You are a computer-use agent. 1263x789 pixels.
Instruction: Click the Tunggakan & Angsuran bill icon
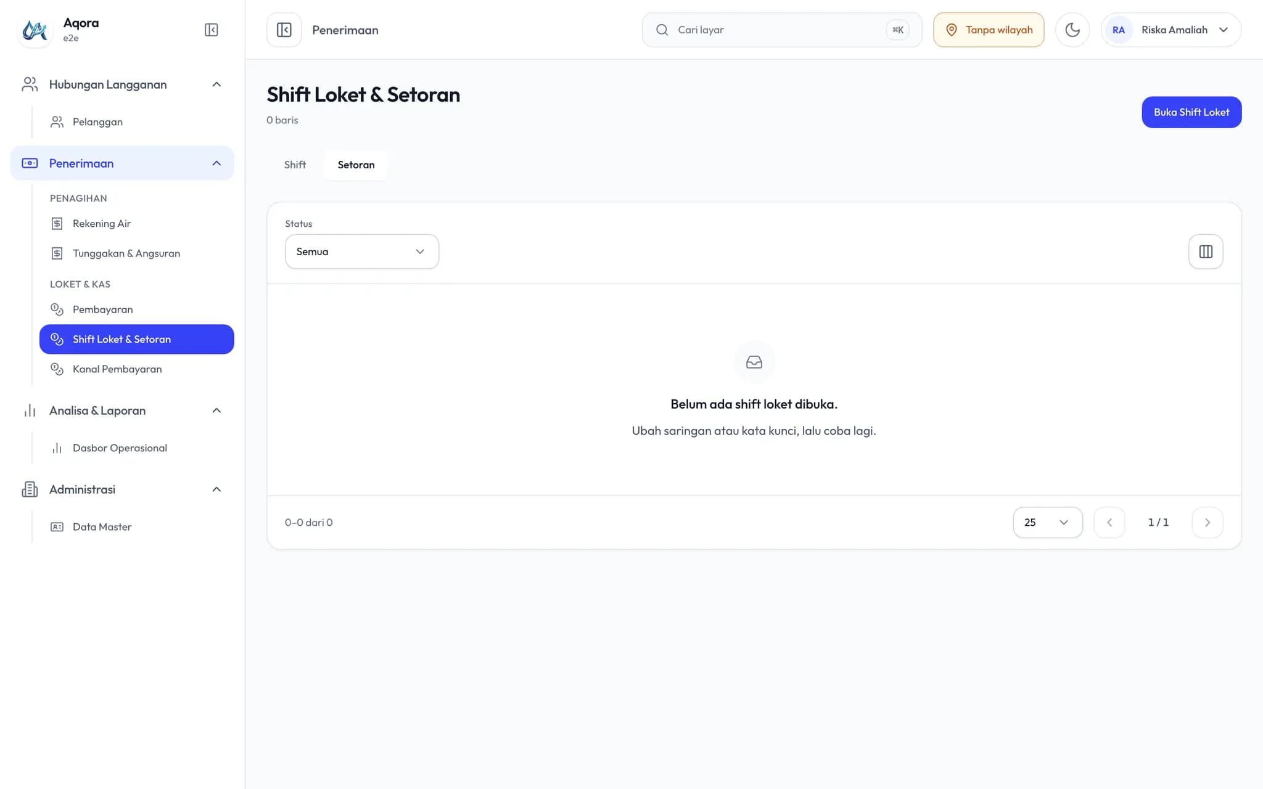pos(57,253)
